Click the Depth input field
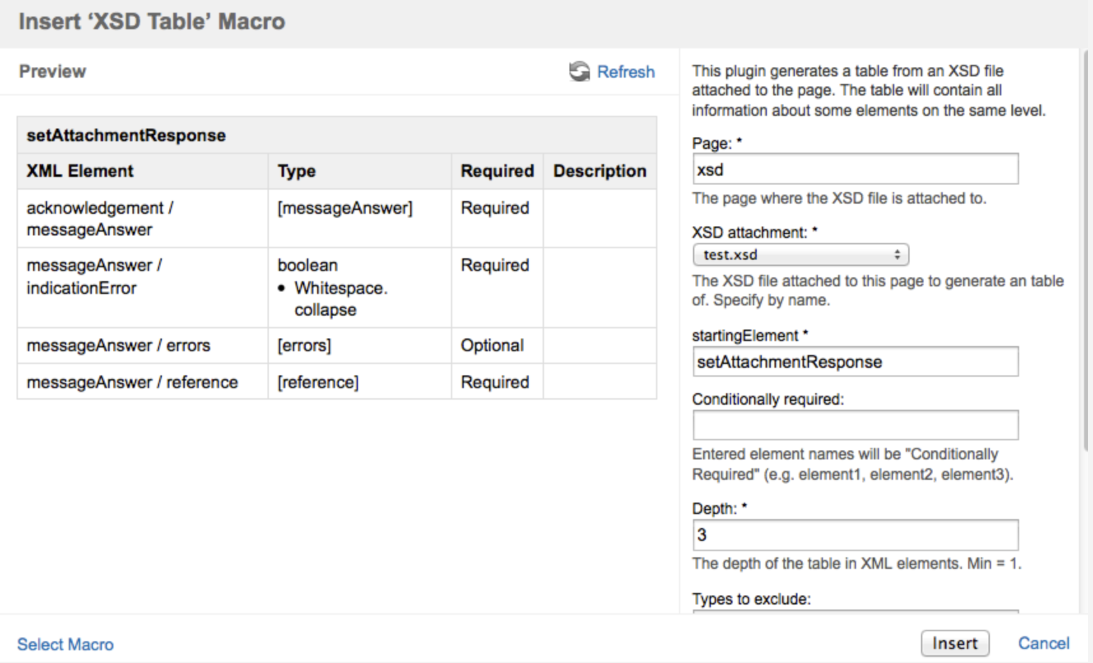 (855, 535)
